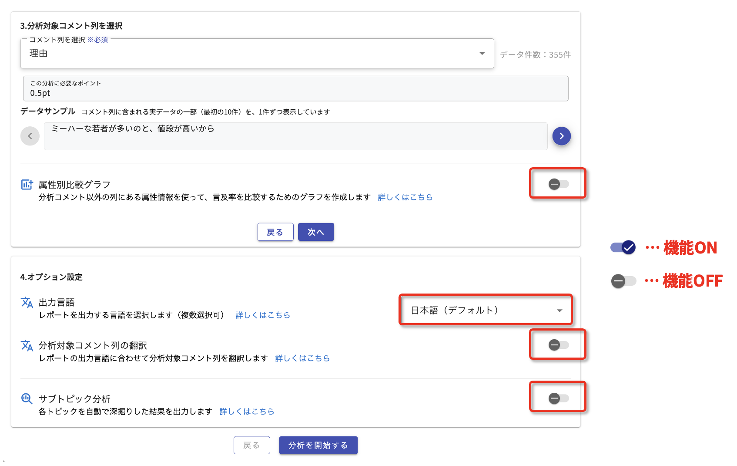Show next data sample with right arrow

pyautogui.click(x=561, y=136)
